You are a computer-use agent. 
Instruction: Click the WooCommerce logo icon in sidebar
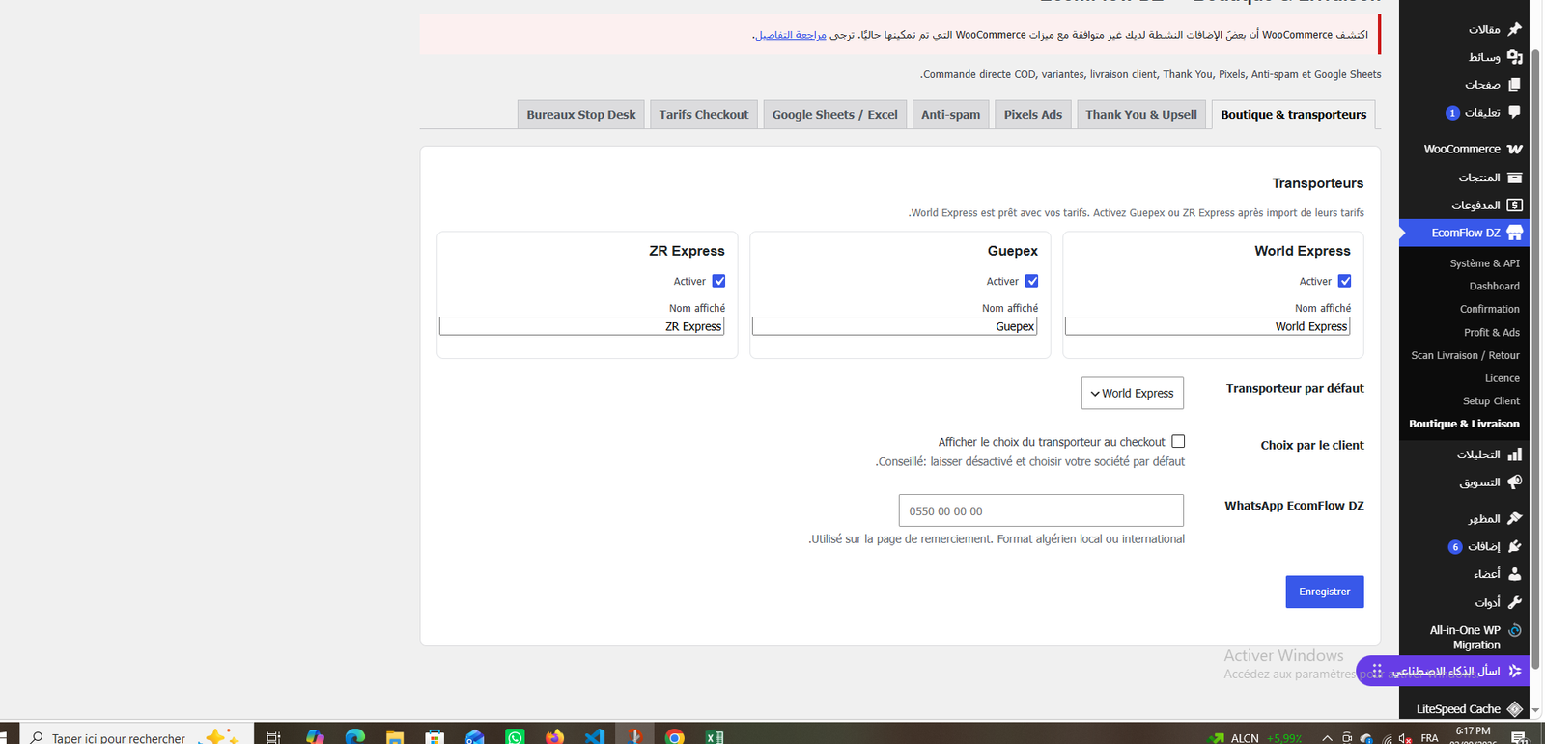pyautogui.click(x=1514, y=149)
